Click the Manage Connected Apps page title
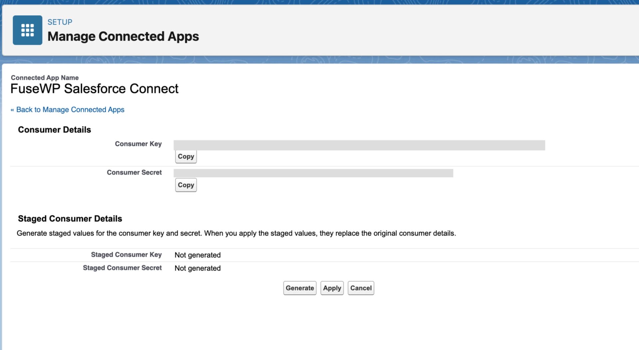 pos(123,36)
